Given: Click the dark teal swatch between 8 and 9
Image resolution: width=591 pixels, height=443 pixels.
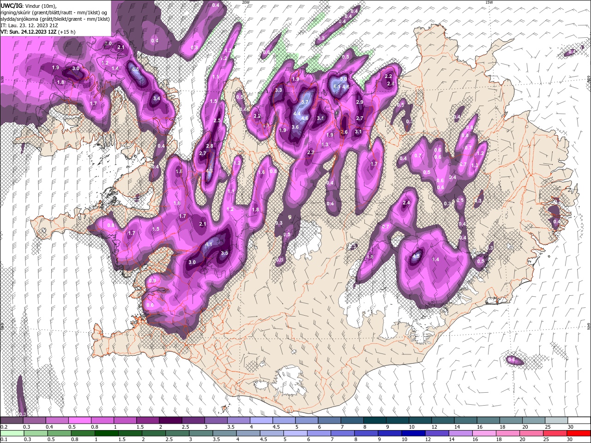Looking at the screenshot, I should pos(375,421).
